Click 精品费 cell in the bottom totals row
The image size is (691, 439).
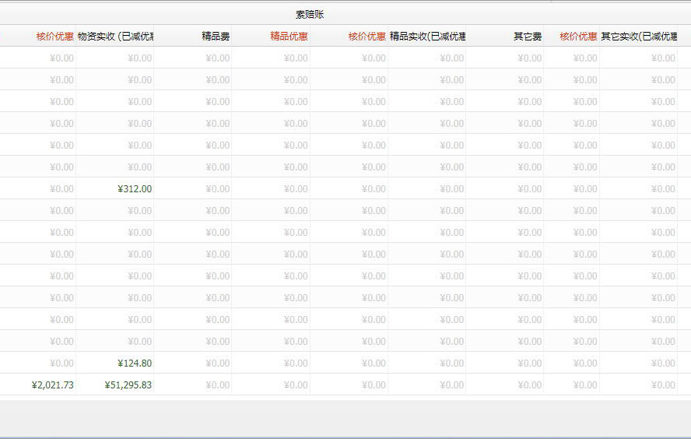tap(217, 385)
